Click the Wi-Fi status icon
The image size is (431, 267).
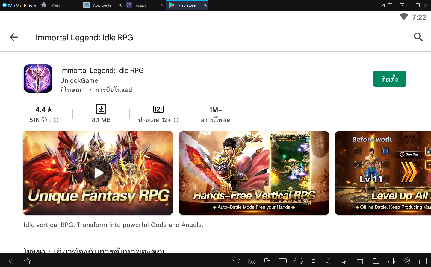click(404, 17)
